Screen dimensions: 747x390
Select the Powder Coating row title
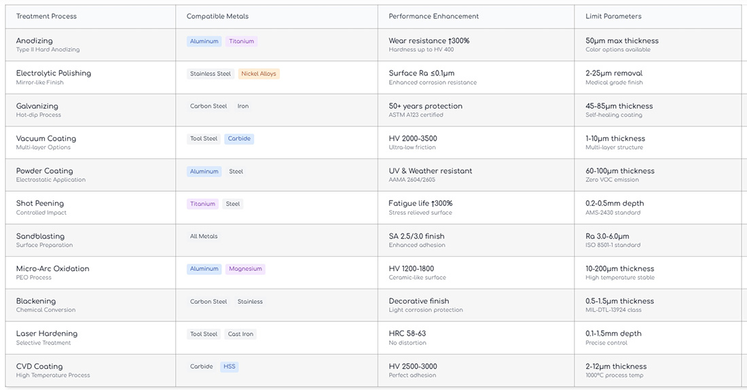point(44,171)
